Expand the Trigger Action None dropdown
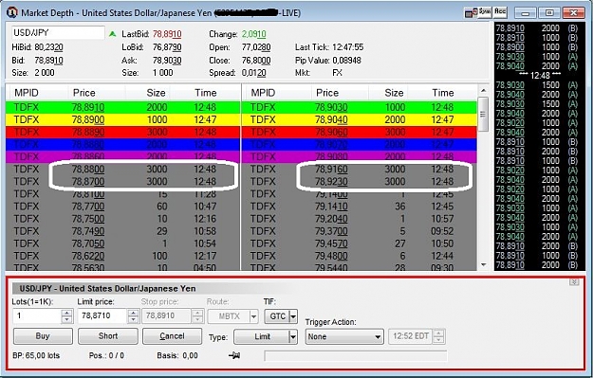This screenshot has height=378, width=593. (x=378, y=336)
